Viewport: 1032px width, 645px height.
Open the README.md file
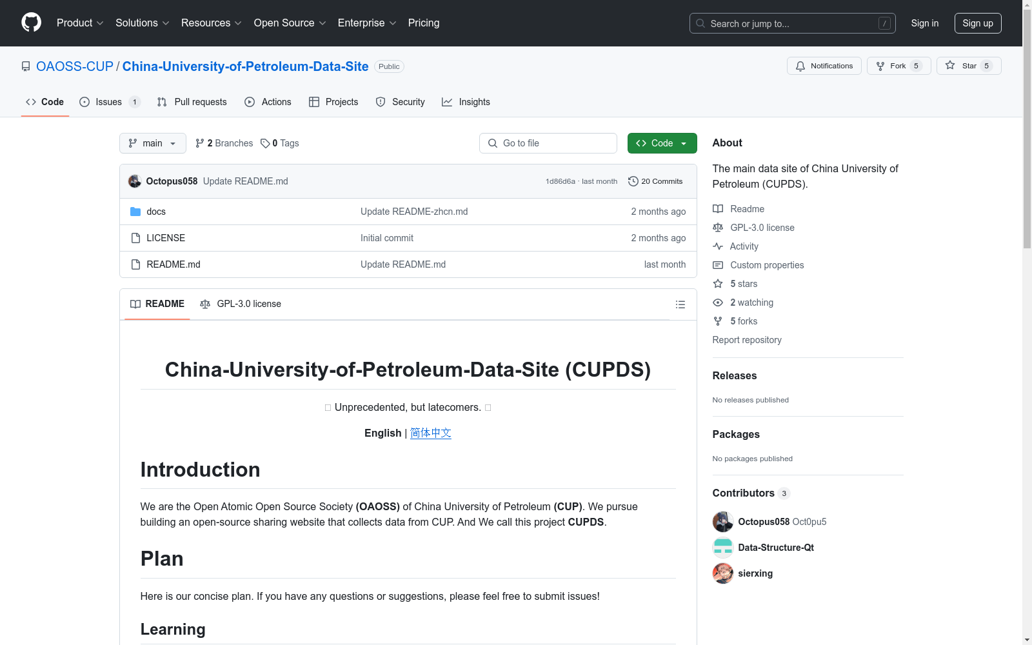(174, 264)
